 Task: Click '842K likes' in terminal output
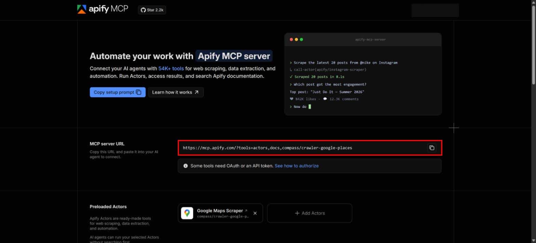[306, 99]
